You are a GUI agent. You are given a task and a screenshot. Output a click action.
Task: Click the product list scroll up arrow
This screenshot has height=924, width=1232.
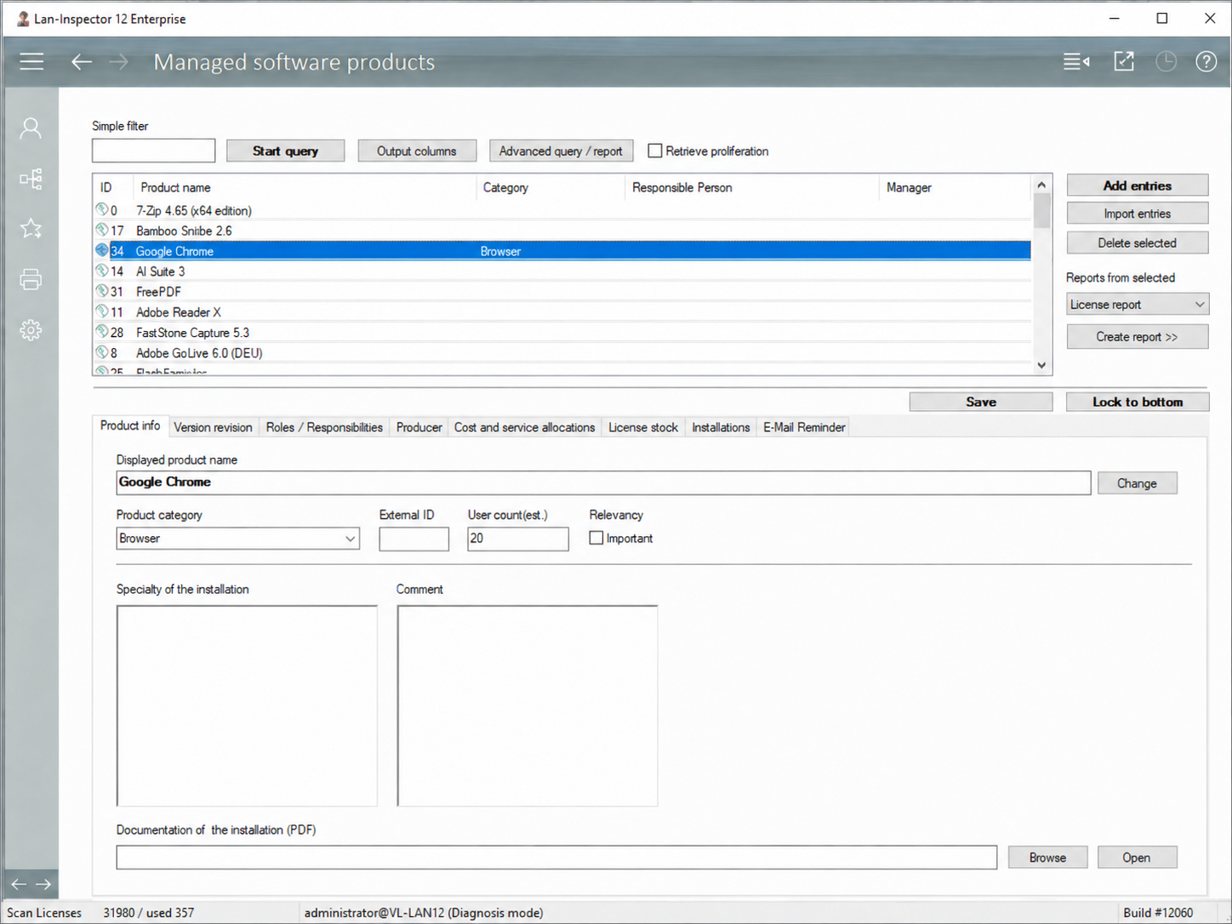point(1041,185)
